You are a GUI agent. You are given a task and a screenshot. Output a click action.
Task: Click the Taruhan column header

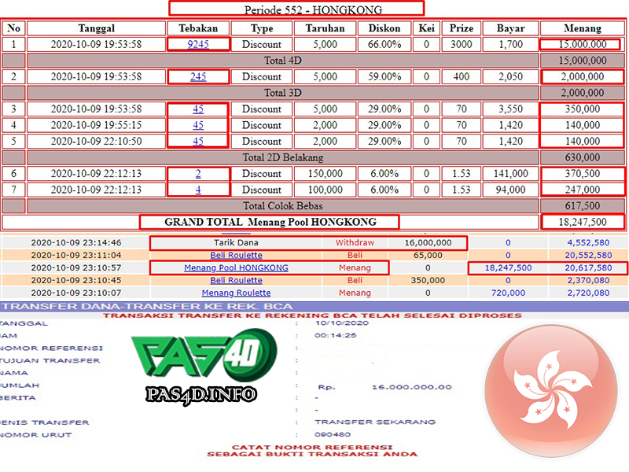(325, 28)
